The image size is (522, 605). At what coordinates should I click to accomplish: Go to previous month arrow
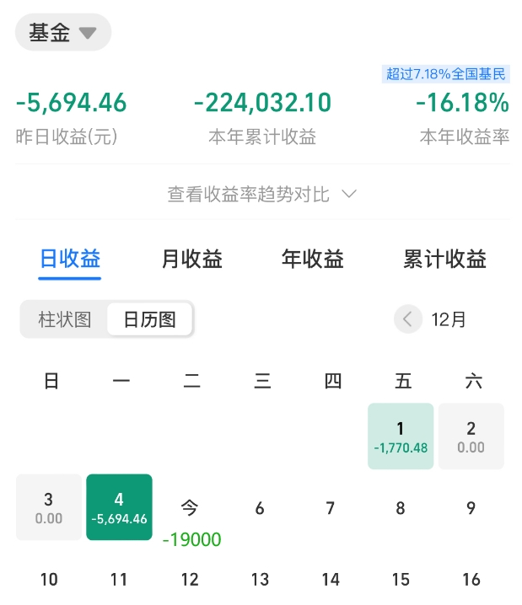pos(407,319)
